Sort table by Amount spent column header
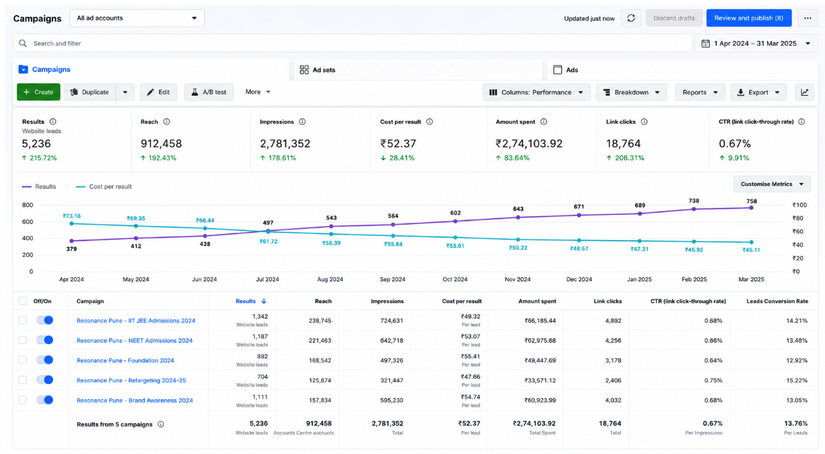Image resolution: width=825 pixels, height=454 pixels. click(x=537, y=301)
